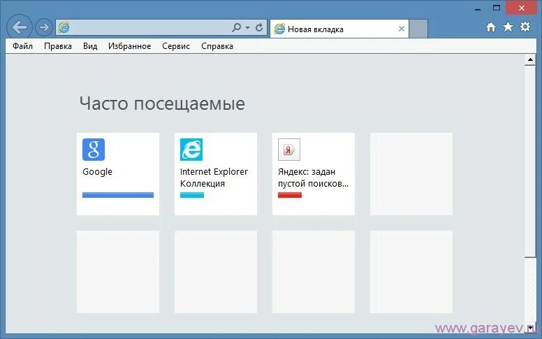Click the Internet Explorer icon in address bar

coord(64,27)
